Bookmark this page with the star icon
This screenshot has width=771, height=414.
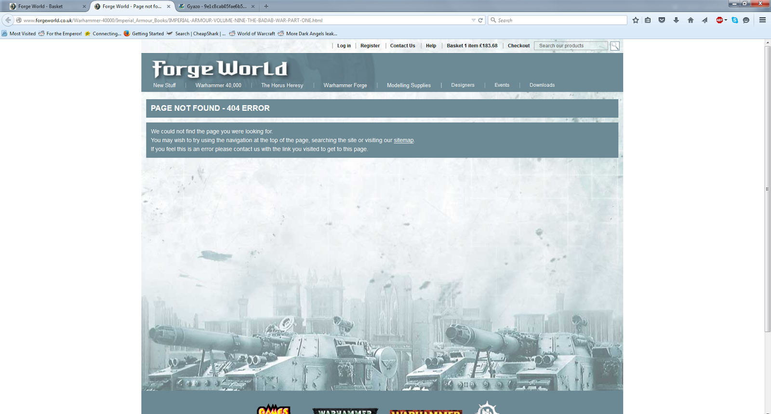(x=636, y=20)
